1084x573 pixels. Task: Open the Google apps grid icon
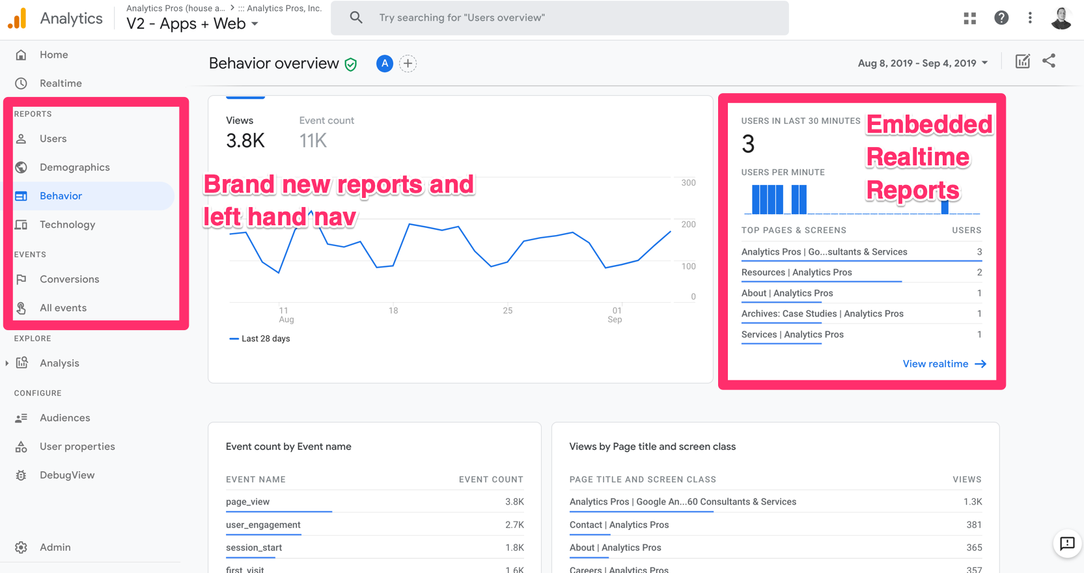[969, 18]
